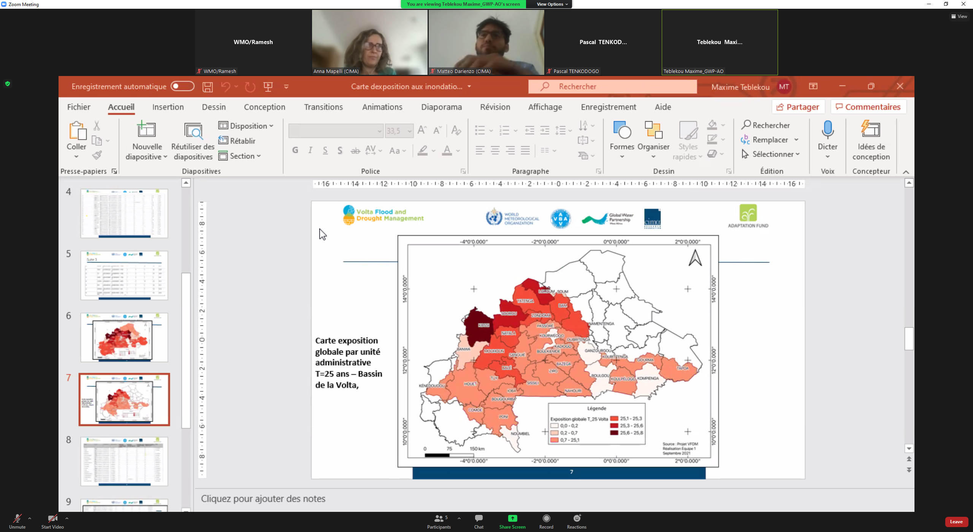Viewport: 973px width, 532px height.
Task: Click the text highlight color button
Action: [x=423, y=150]
